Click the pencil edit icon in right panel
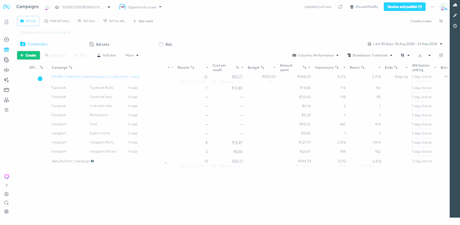This screenshot has width=460, height=225. [455, 15]
